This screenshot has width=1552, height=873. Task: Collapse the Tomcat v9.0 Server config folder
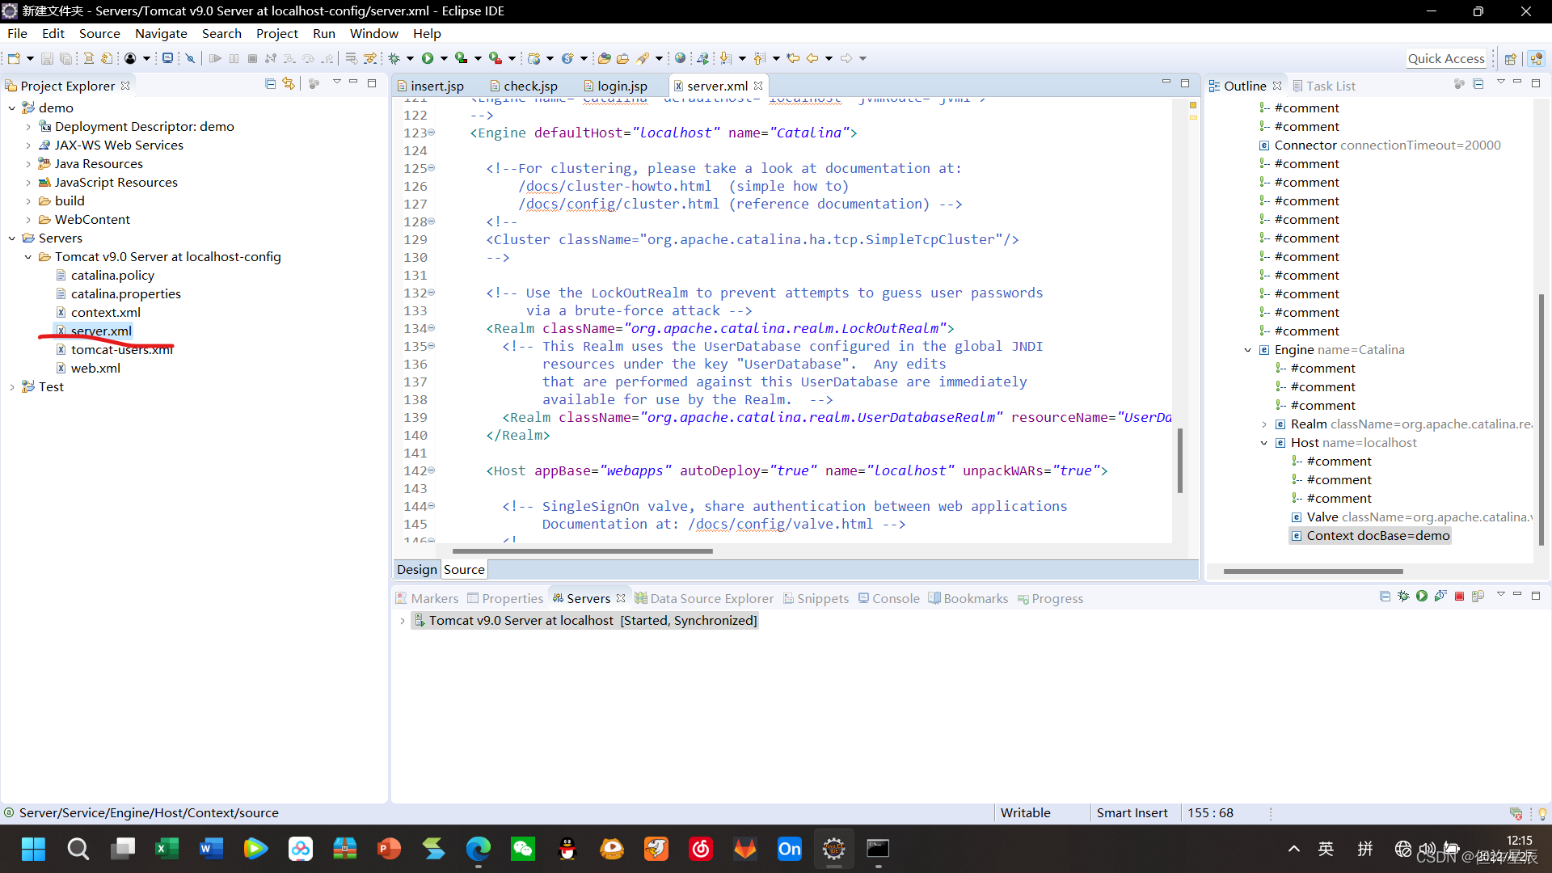click(28, 256)
